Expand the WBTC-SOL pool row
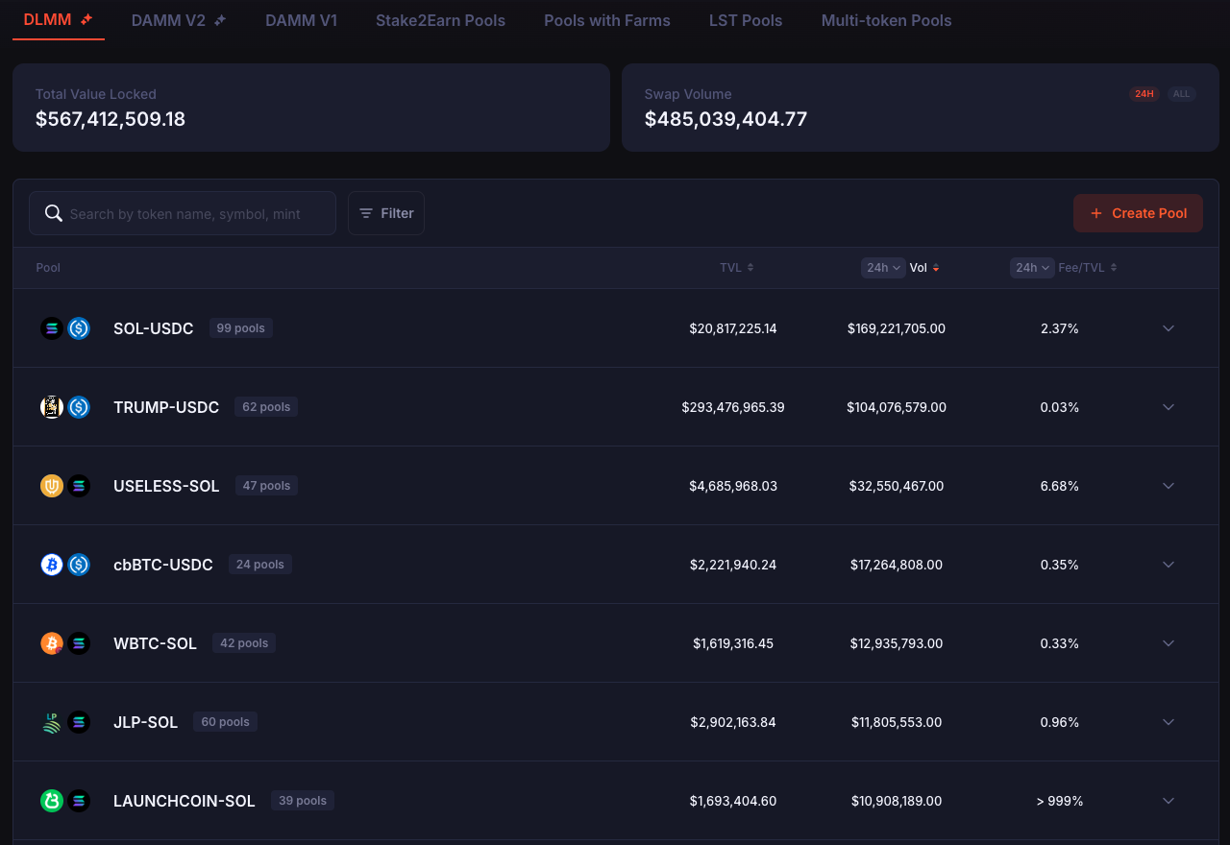The image size is (1230, 845). 1168,643
